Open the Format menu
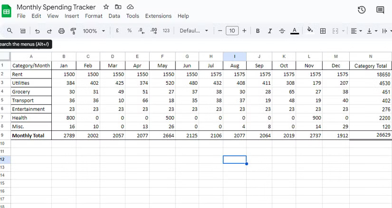 click(x=94, y=16)
